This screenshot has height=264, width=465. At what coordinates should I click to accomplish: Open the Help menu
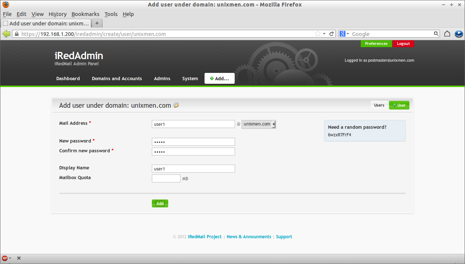pos(128,14)
